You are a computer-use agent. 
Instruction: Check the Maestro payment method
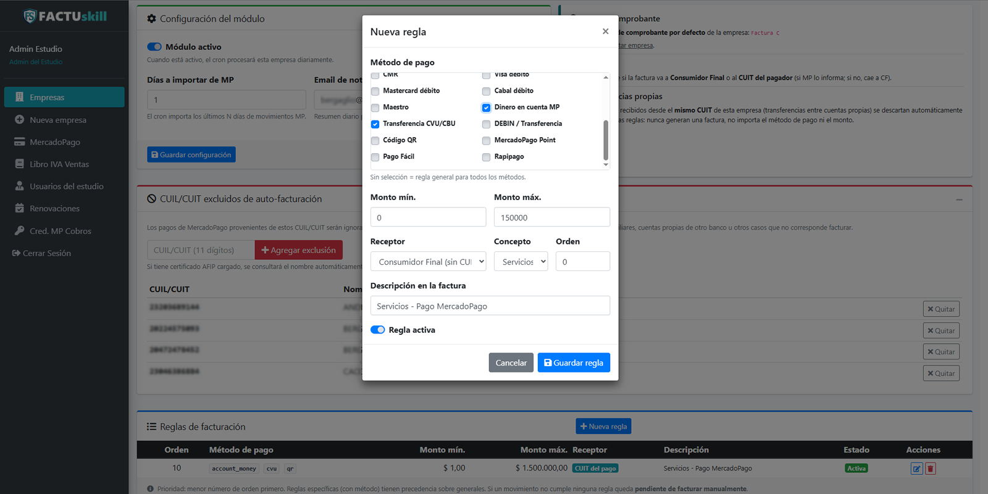coord(375,107)
